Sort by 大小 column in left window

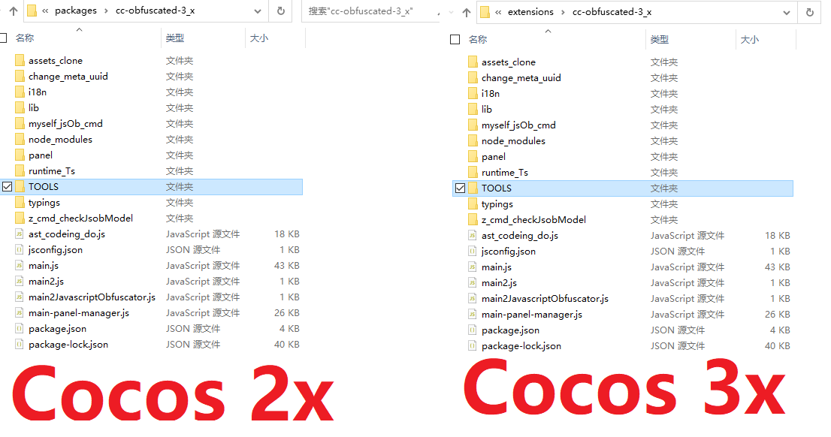[258, 38]
